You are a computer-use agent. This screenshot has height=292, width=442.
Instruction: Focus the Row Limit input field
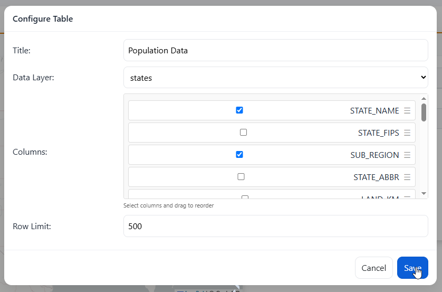(x=275, y=226)
